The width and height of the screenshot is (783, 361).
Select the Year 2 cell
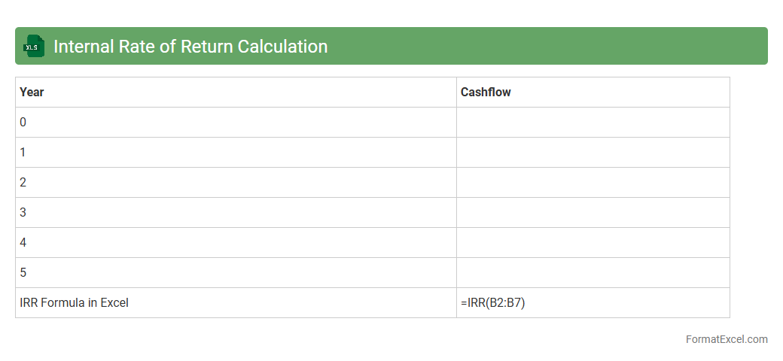[236, 183]
